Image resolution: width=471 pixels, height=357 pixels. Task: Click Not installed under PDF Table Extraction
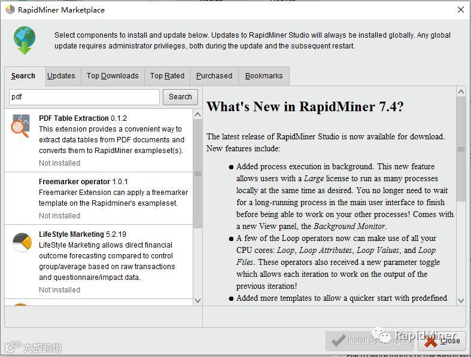59,163
